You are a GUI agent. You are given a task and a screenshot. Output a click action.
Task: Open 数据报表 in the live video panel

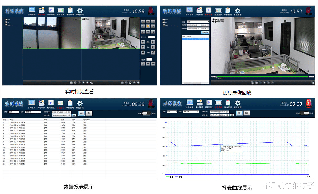pos(61,12)
